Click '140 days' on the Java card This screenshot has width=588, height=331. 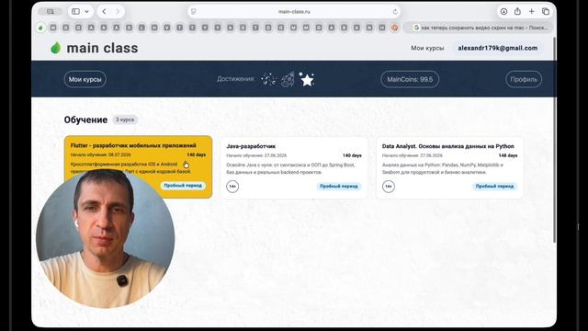[x=352, y=155]
